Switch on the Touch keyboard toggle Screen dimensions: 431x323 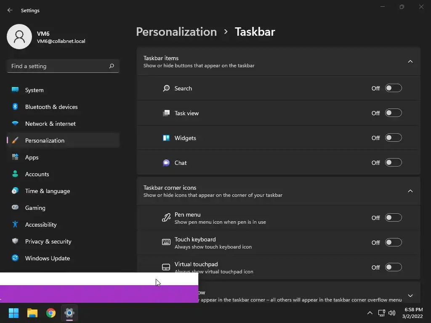coord(393,243)
